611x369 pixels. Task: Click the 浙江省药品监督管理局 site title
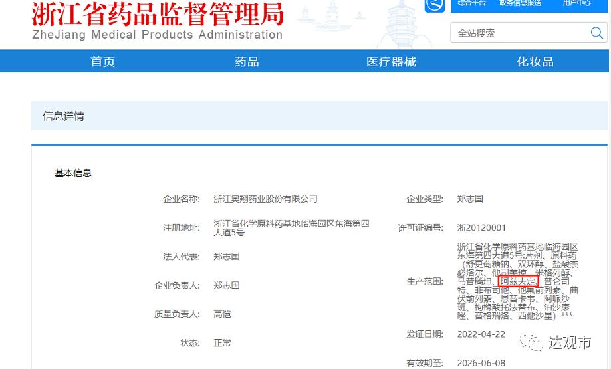pos(158,15)
